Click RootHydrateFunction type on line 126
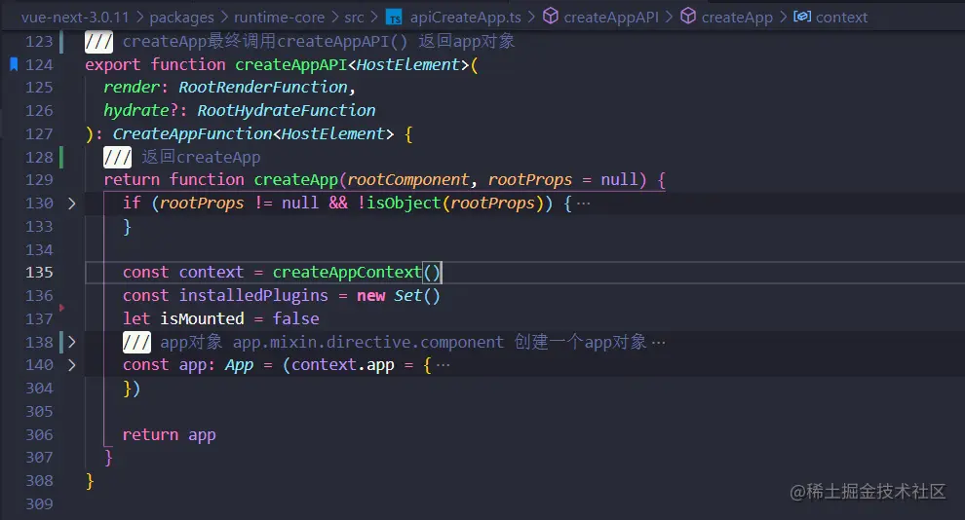The height and width of the screenshot is (520, 965). [x=287, y=111]
